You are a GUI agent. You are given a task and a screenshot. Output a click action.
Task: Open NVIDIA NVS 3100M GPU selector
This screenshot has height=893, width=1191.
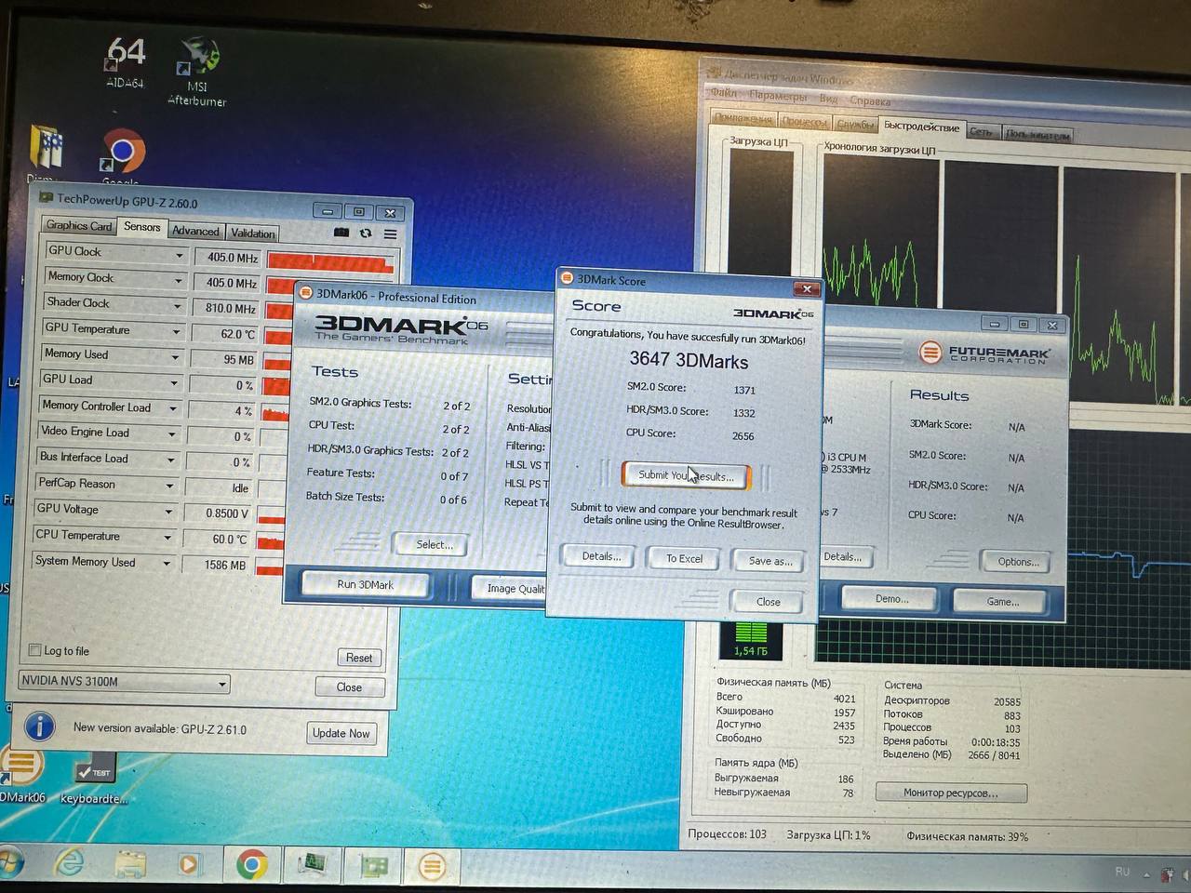[x=124, y=682]
